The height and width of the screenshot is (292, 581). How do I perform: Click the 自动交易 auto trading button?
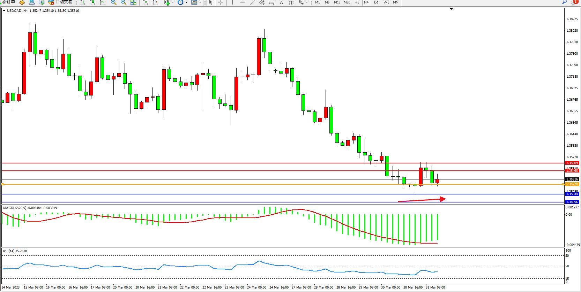[60, 2]
